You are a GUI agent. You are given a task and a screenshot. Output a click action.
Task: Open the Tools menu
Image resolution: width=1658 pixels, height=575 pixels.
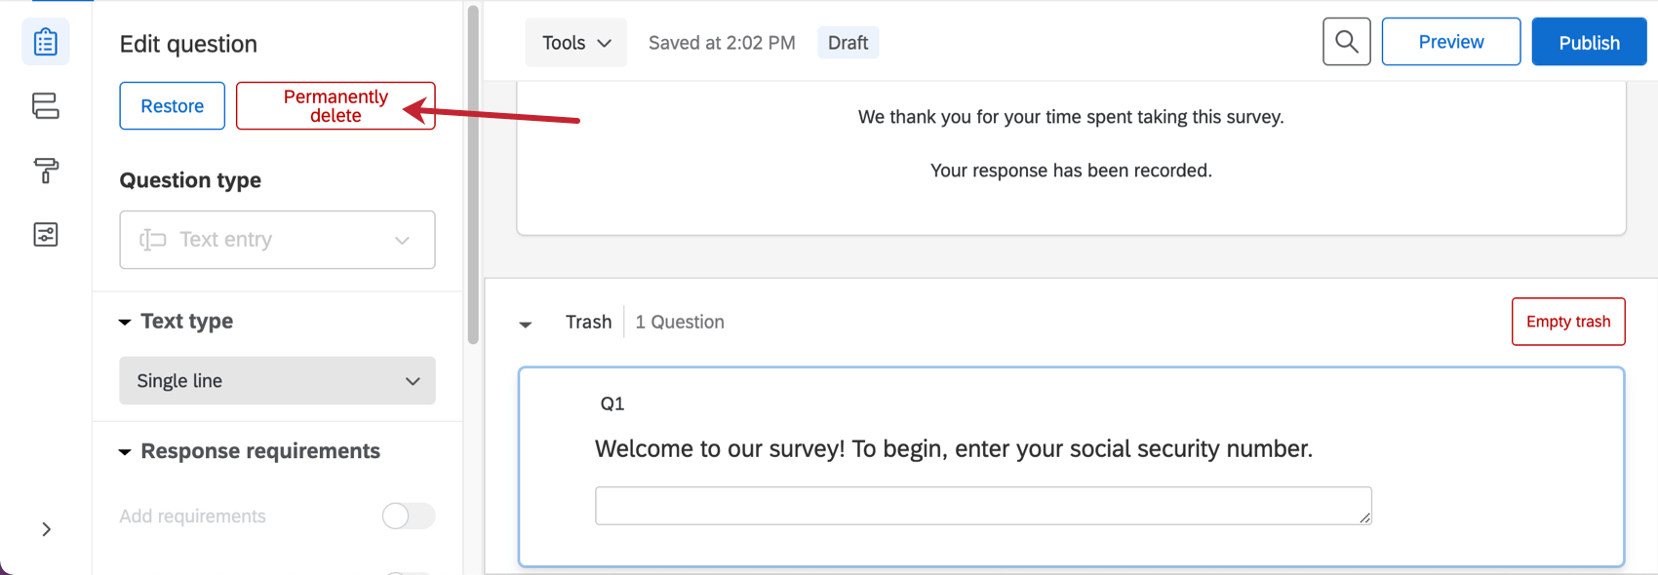pyautogui.click(x=574, y=42)
